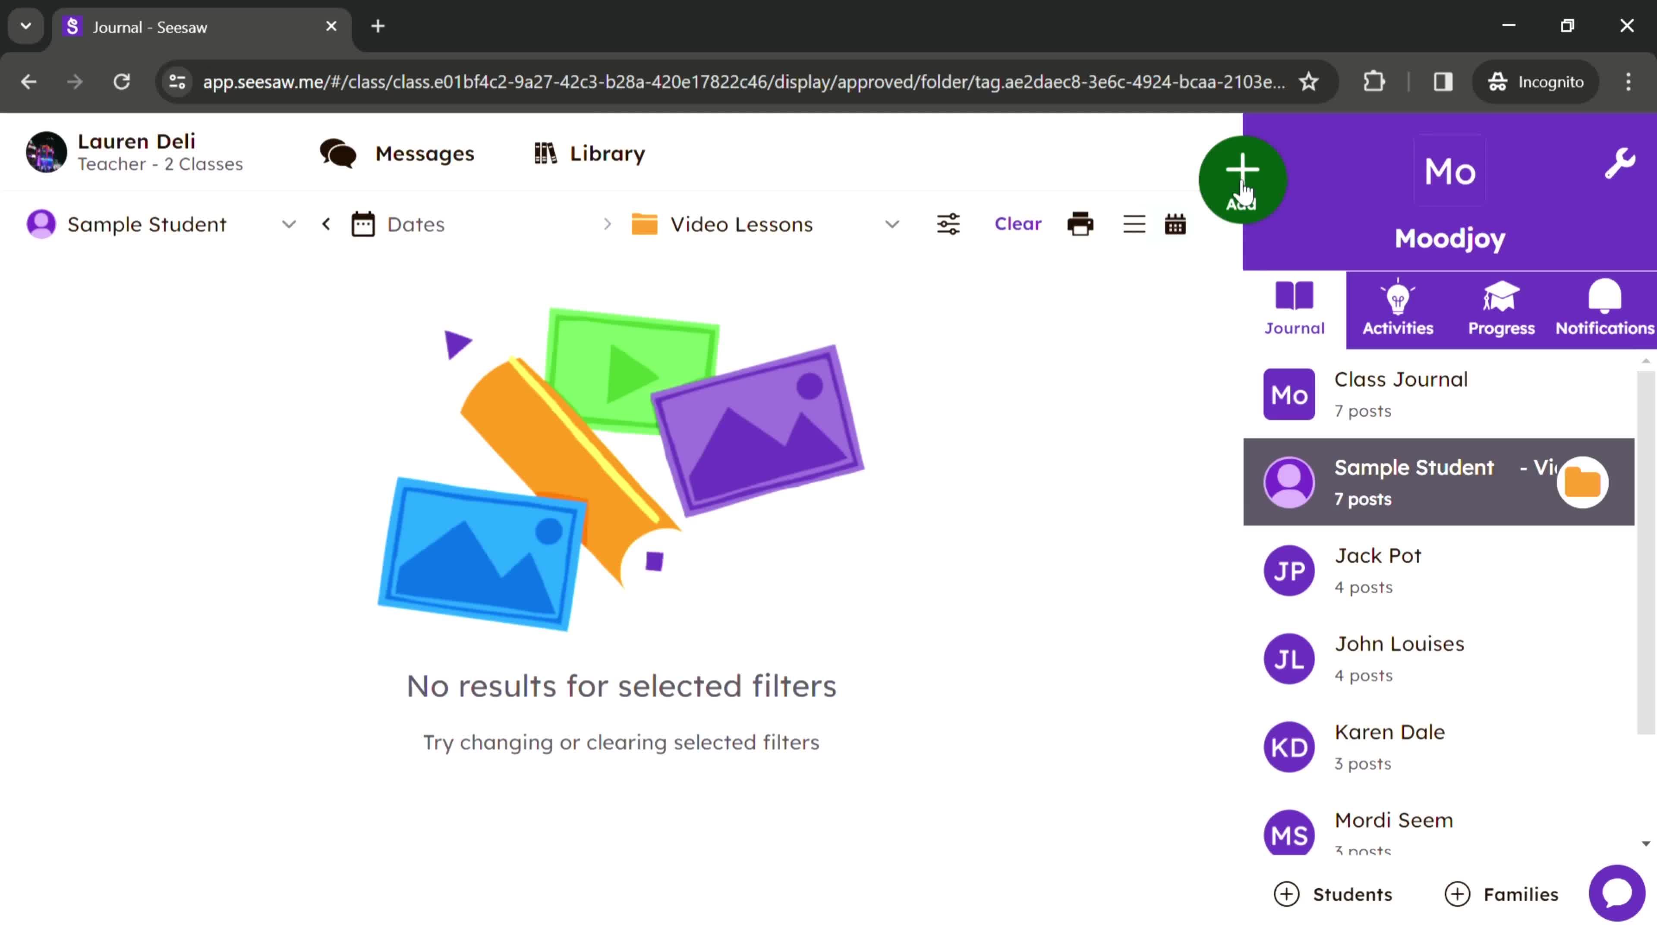Click the filter sliders icon

[x=948, y=224]
